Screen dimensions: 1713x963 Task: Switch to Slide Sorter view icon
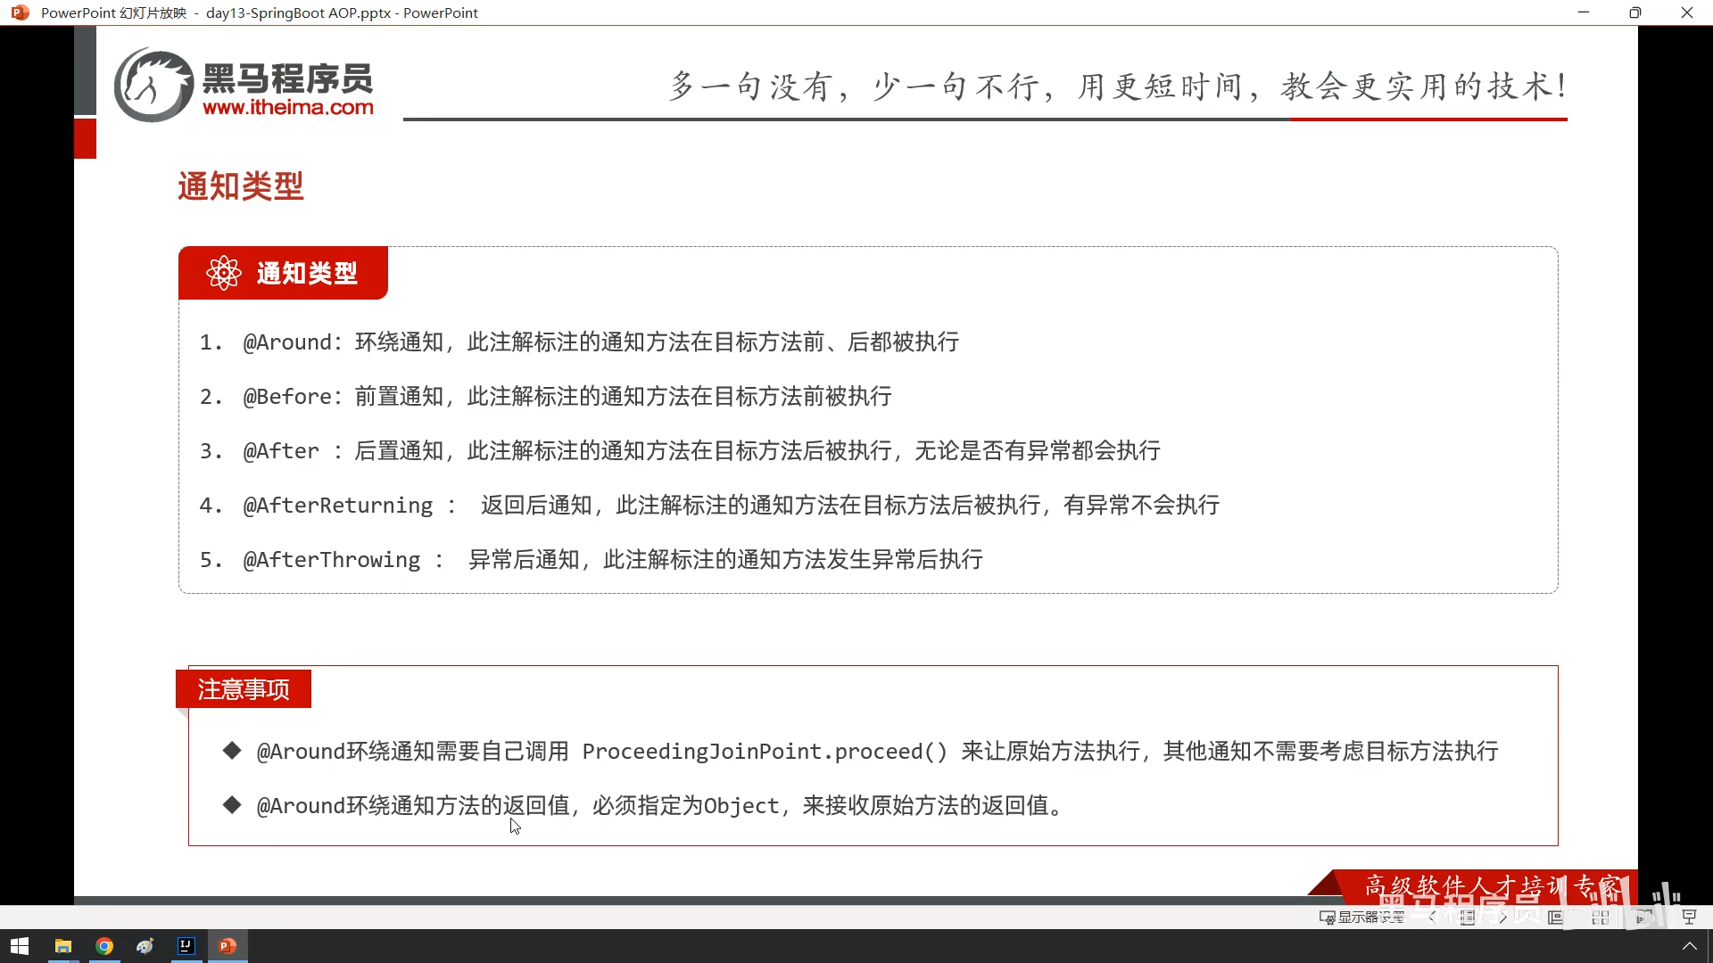tap(1601, 917)
